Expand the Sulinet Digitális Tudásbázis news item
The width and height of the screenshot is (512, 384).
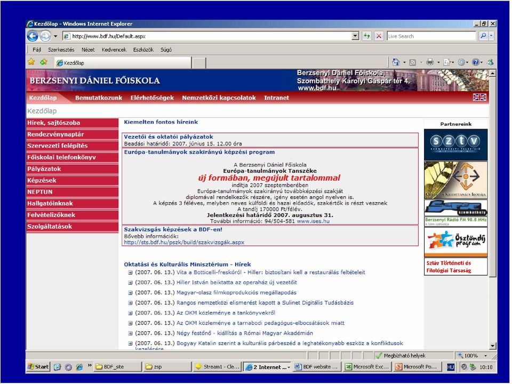(x=130, y=303)
